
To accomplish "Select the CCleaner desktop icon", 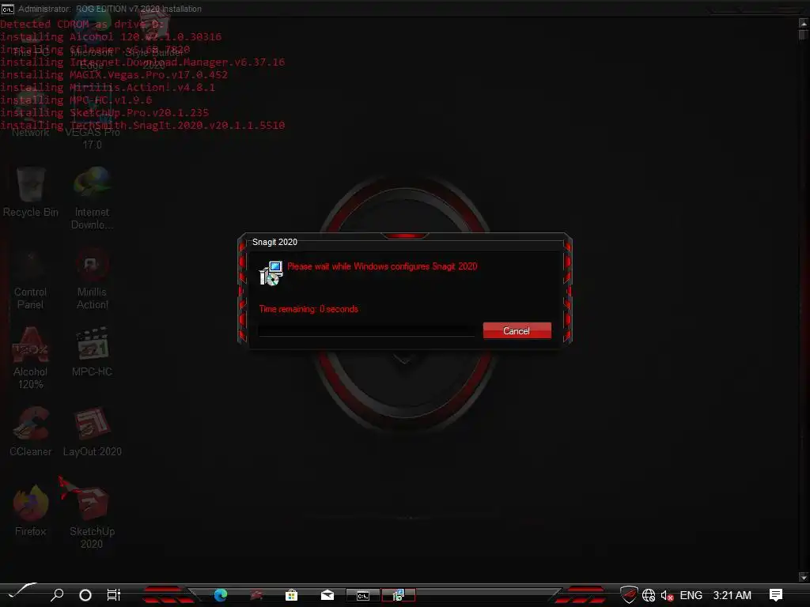I will [x=31, y=432].
